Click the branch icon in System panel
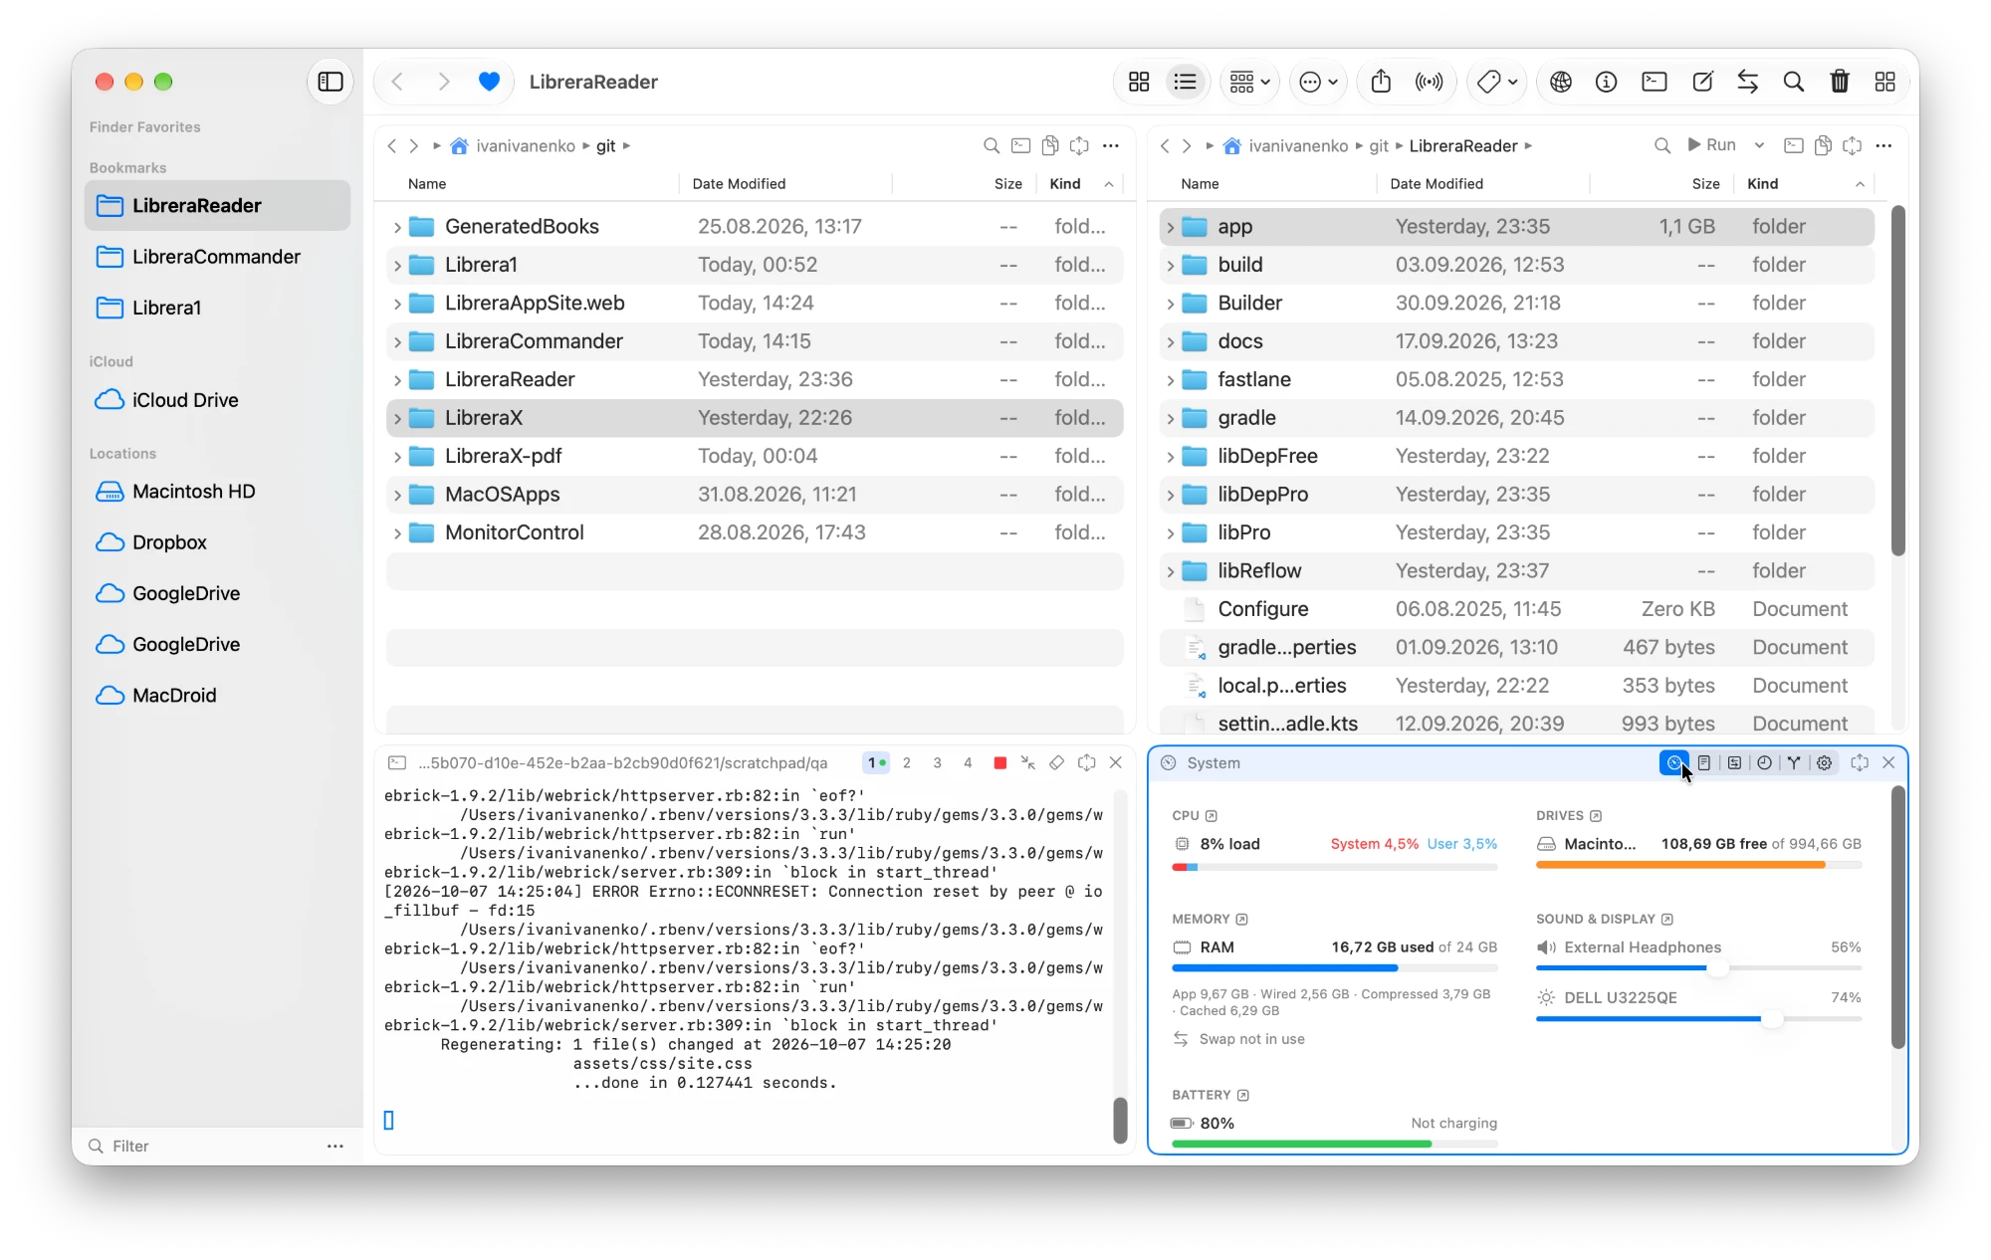Screen dimensions: 1991x1260 coord(1794,763)
